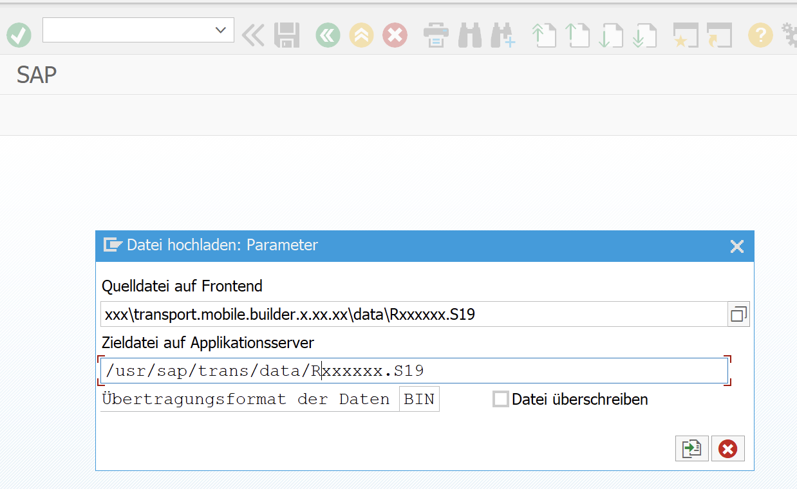Click the SAP title text
The image size is (797, 489).
(37, 75)
